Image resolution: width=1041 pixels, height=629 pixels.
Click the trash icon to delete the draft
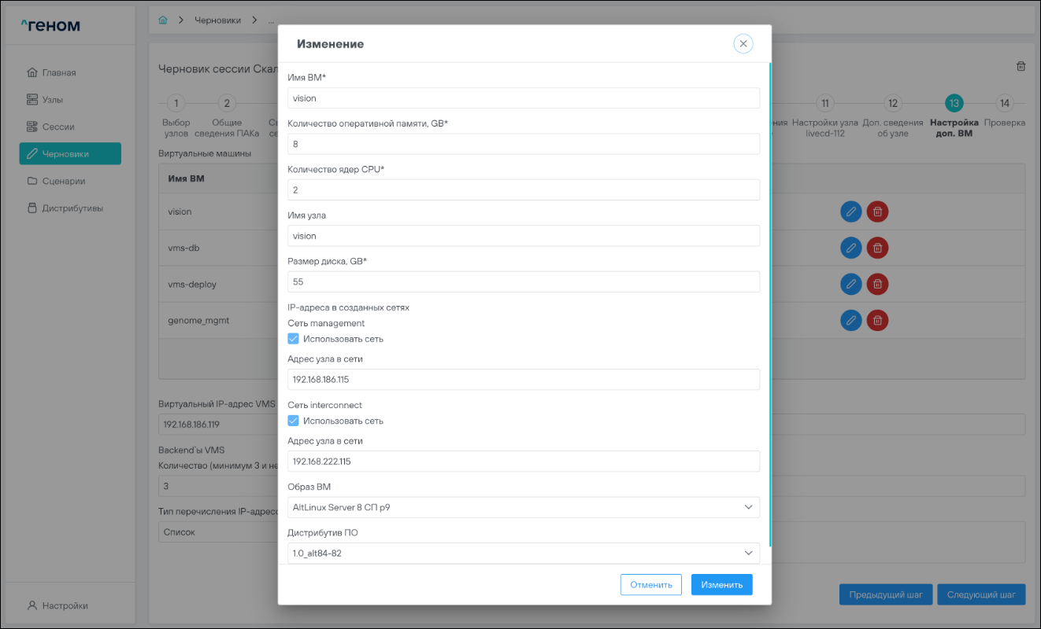[1021, 67]
